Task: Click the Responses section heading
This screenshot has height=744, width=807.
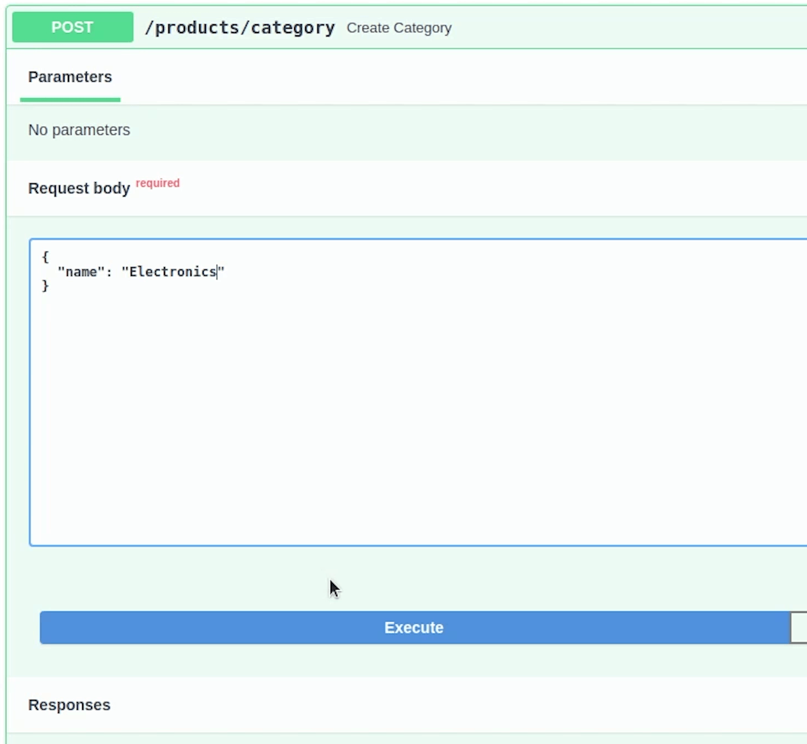Action: coord(69,705)
